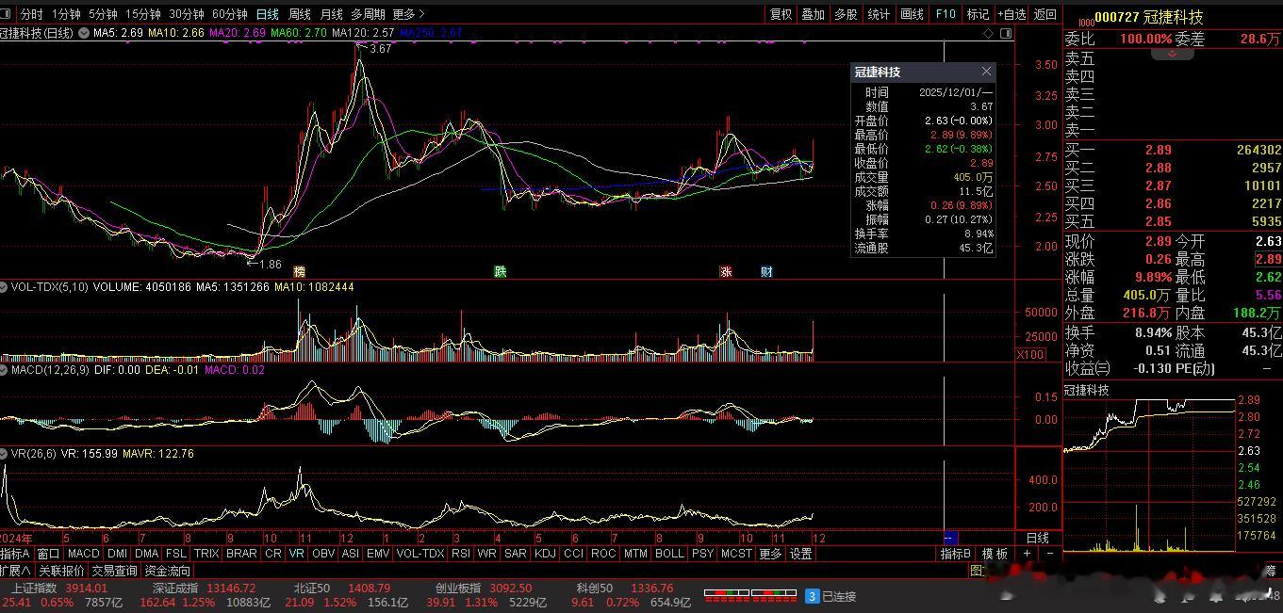Open the 关联报价 tab
The image size is (1283, 613).
61,571
